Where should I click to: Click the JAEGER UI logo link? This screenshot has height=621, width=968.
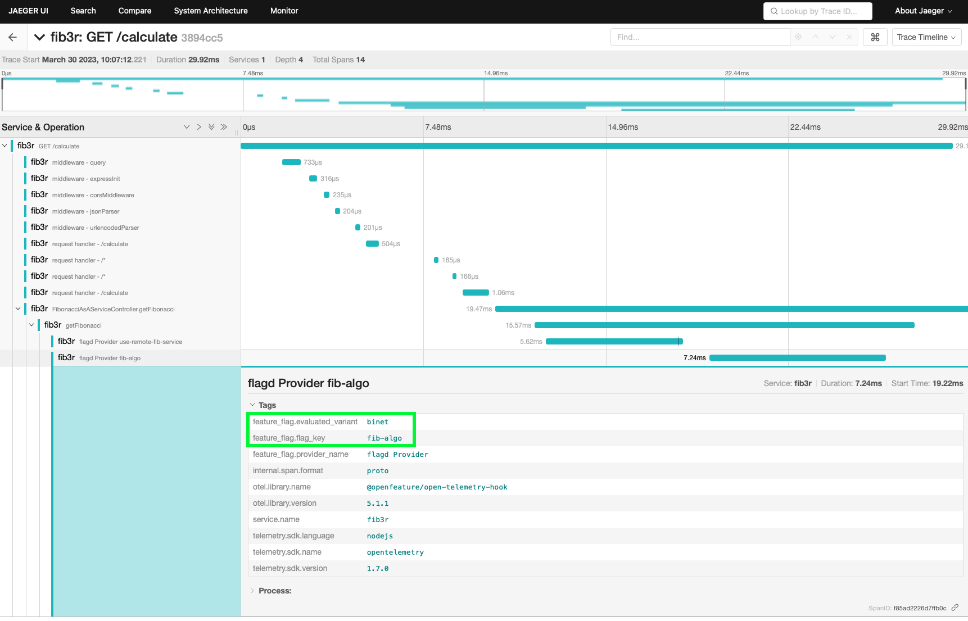pyautogui.click(x=28, y=11)
